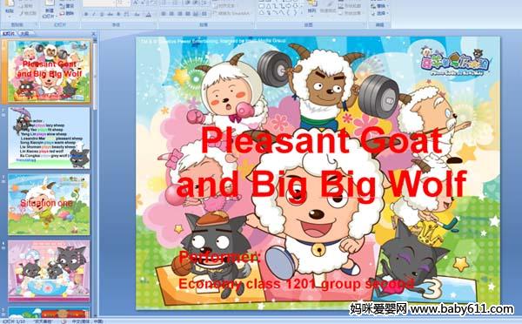Justify text in Paragraph group

pos(187,14)
